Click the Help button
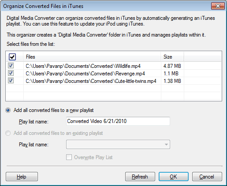227x186 pixels. (x=22, y=177)
